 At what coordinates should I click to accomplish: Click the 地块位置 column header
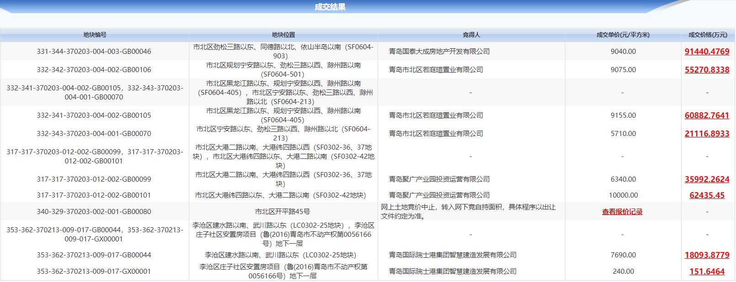click(283, 35)
